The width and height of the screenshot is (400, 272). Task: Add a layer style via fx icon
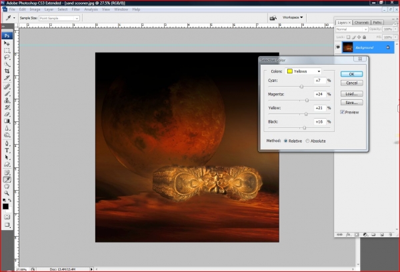[x=348, y=235]
